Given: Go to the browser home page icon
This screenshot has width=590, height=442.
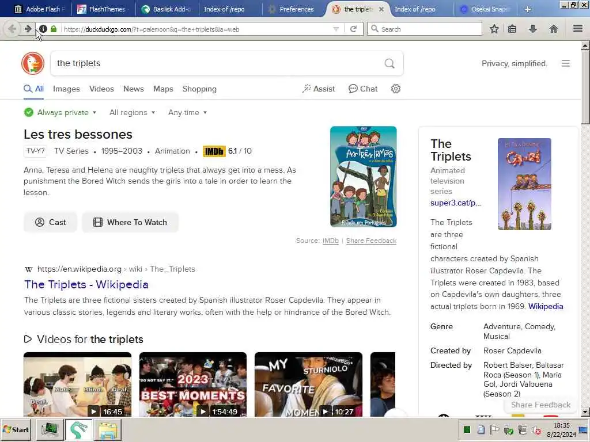Looking at the screenshot, I should click(x=553, y=29).
